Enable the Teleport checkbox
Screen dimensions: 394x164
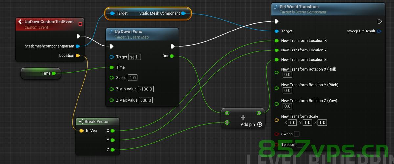point(299,145)
